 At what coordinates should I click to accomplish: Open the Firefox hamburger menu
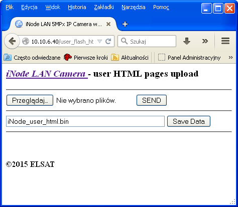(x=225, y=41)
